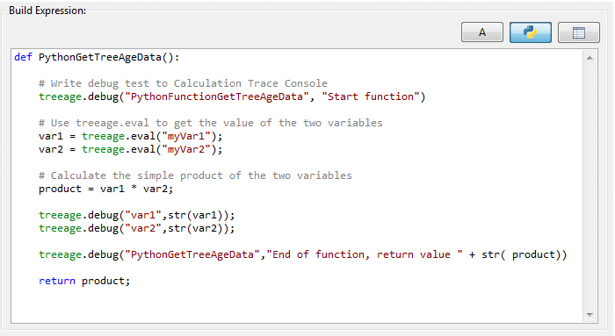
Task: Place cursor on the return product line
Action: 84,281
